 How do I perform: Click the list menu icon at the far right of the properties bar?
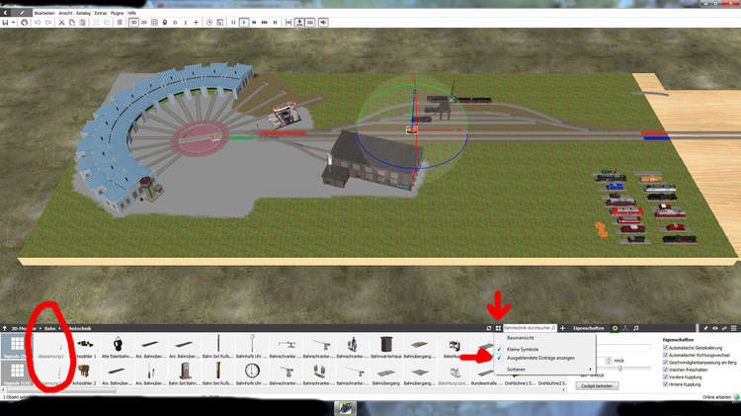pyautogui.click(x=733, y=328)
